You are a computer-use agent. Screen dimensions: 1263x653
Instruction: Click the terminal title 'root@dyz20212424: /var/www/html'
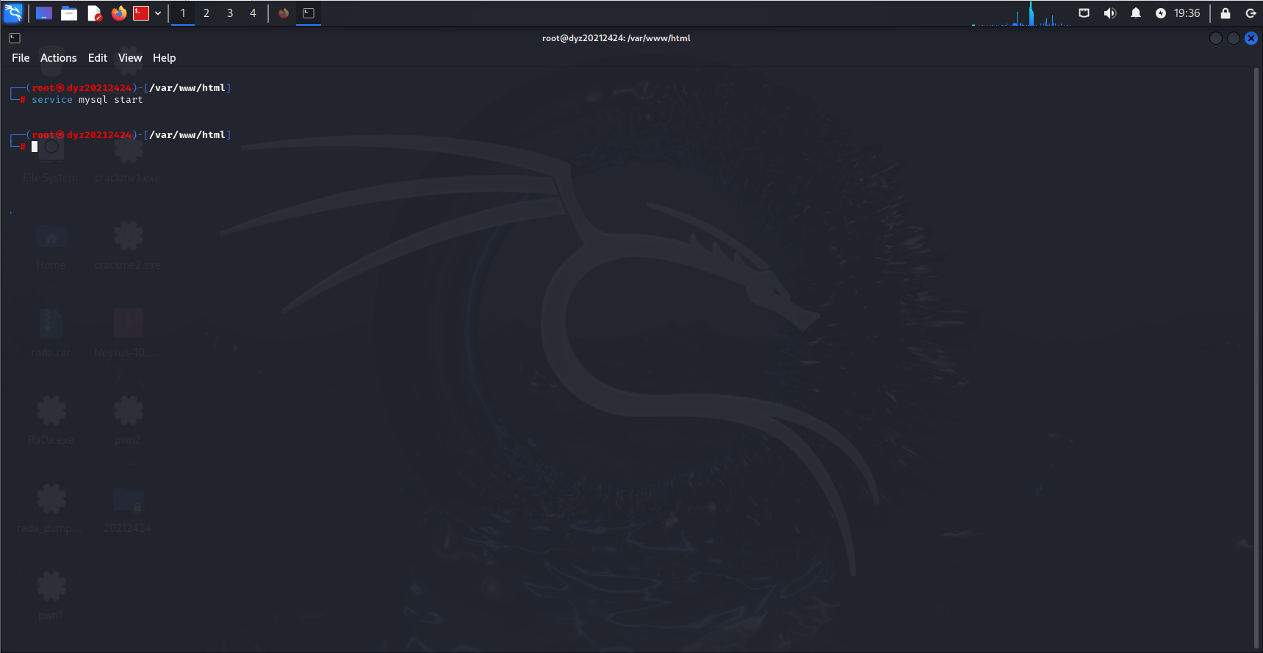pyautogui.click(x=616, y=38)
